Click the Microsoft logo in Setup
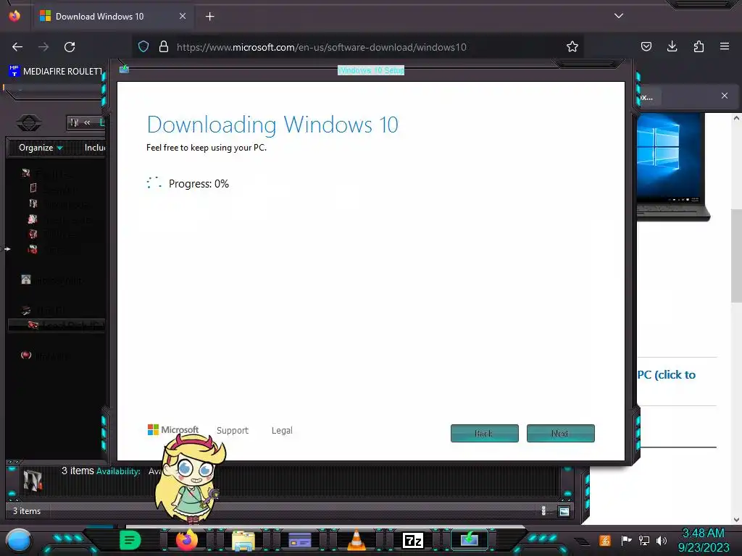 coord(172,429)
